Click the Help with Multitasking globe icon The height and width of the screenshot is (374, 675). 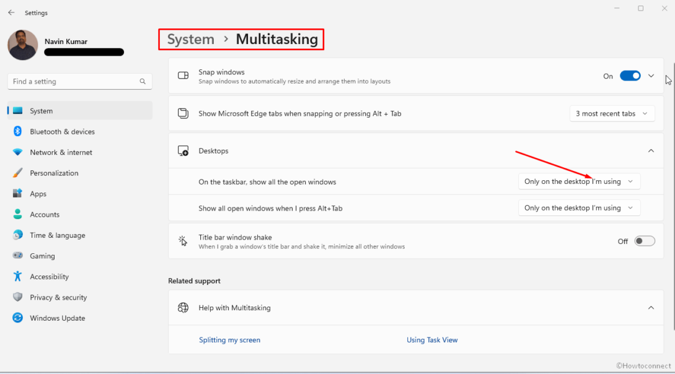(x=183, y=307)
